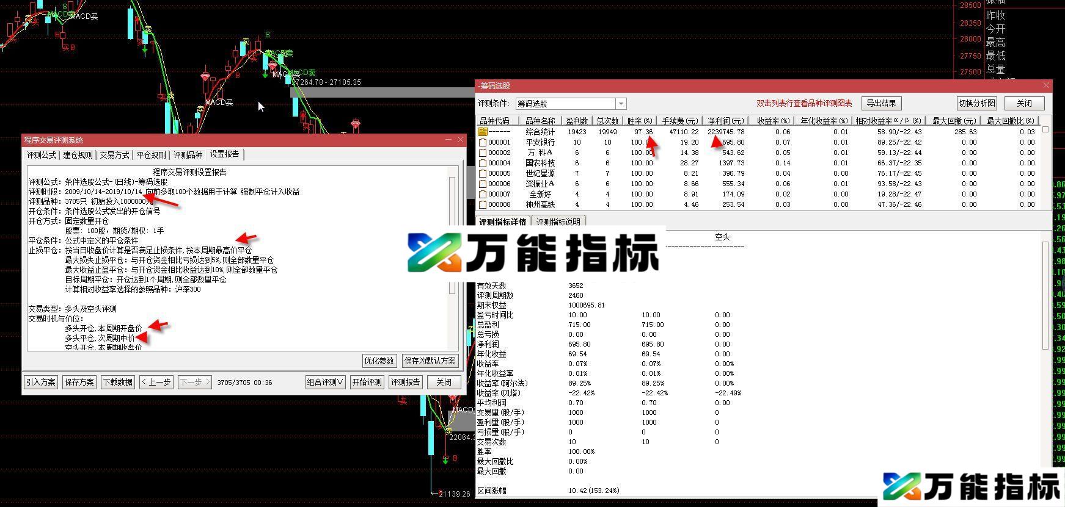Click the document icon for 000002 万科A
The width and height of the screenshot is (1065, 507).
coord(483,153)
